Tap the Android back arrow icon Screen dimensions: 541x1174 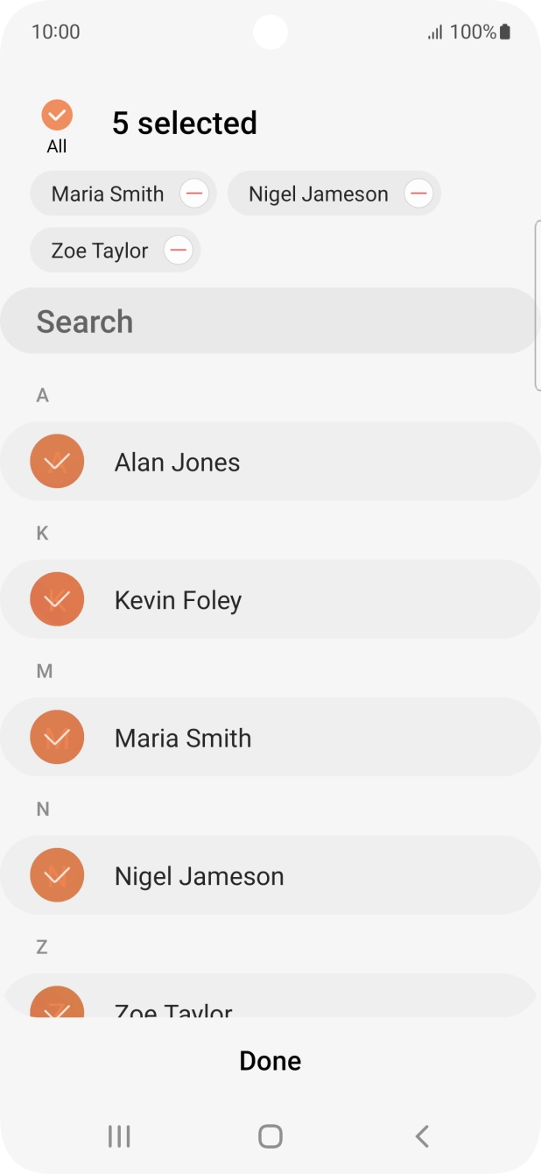click(422, 1136)
